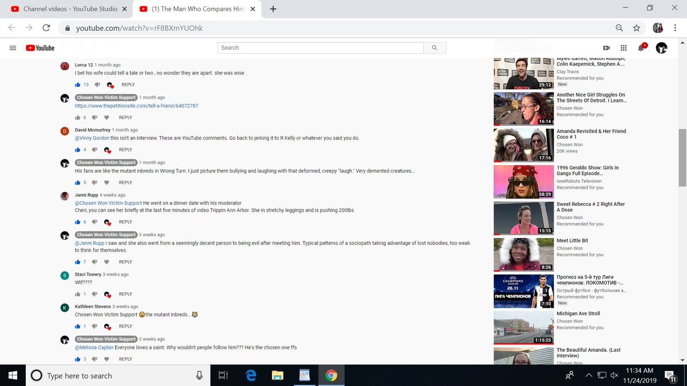Bookmark this page with the star
687x386 pixels.
636,27
